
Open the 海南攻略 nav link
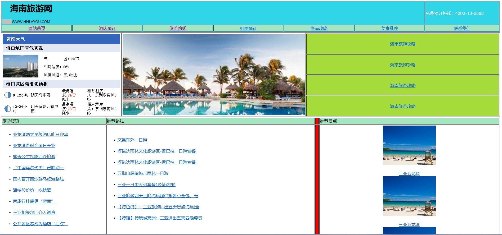[x=319, y=28]
